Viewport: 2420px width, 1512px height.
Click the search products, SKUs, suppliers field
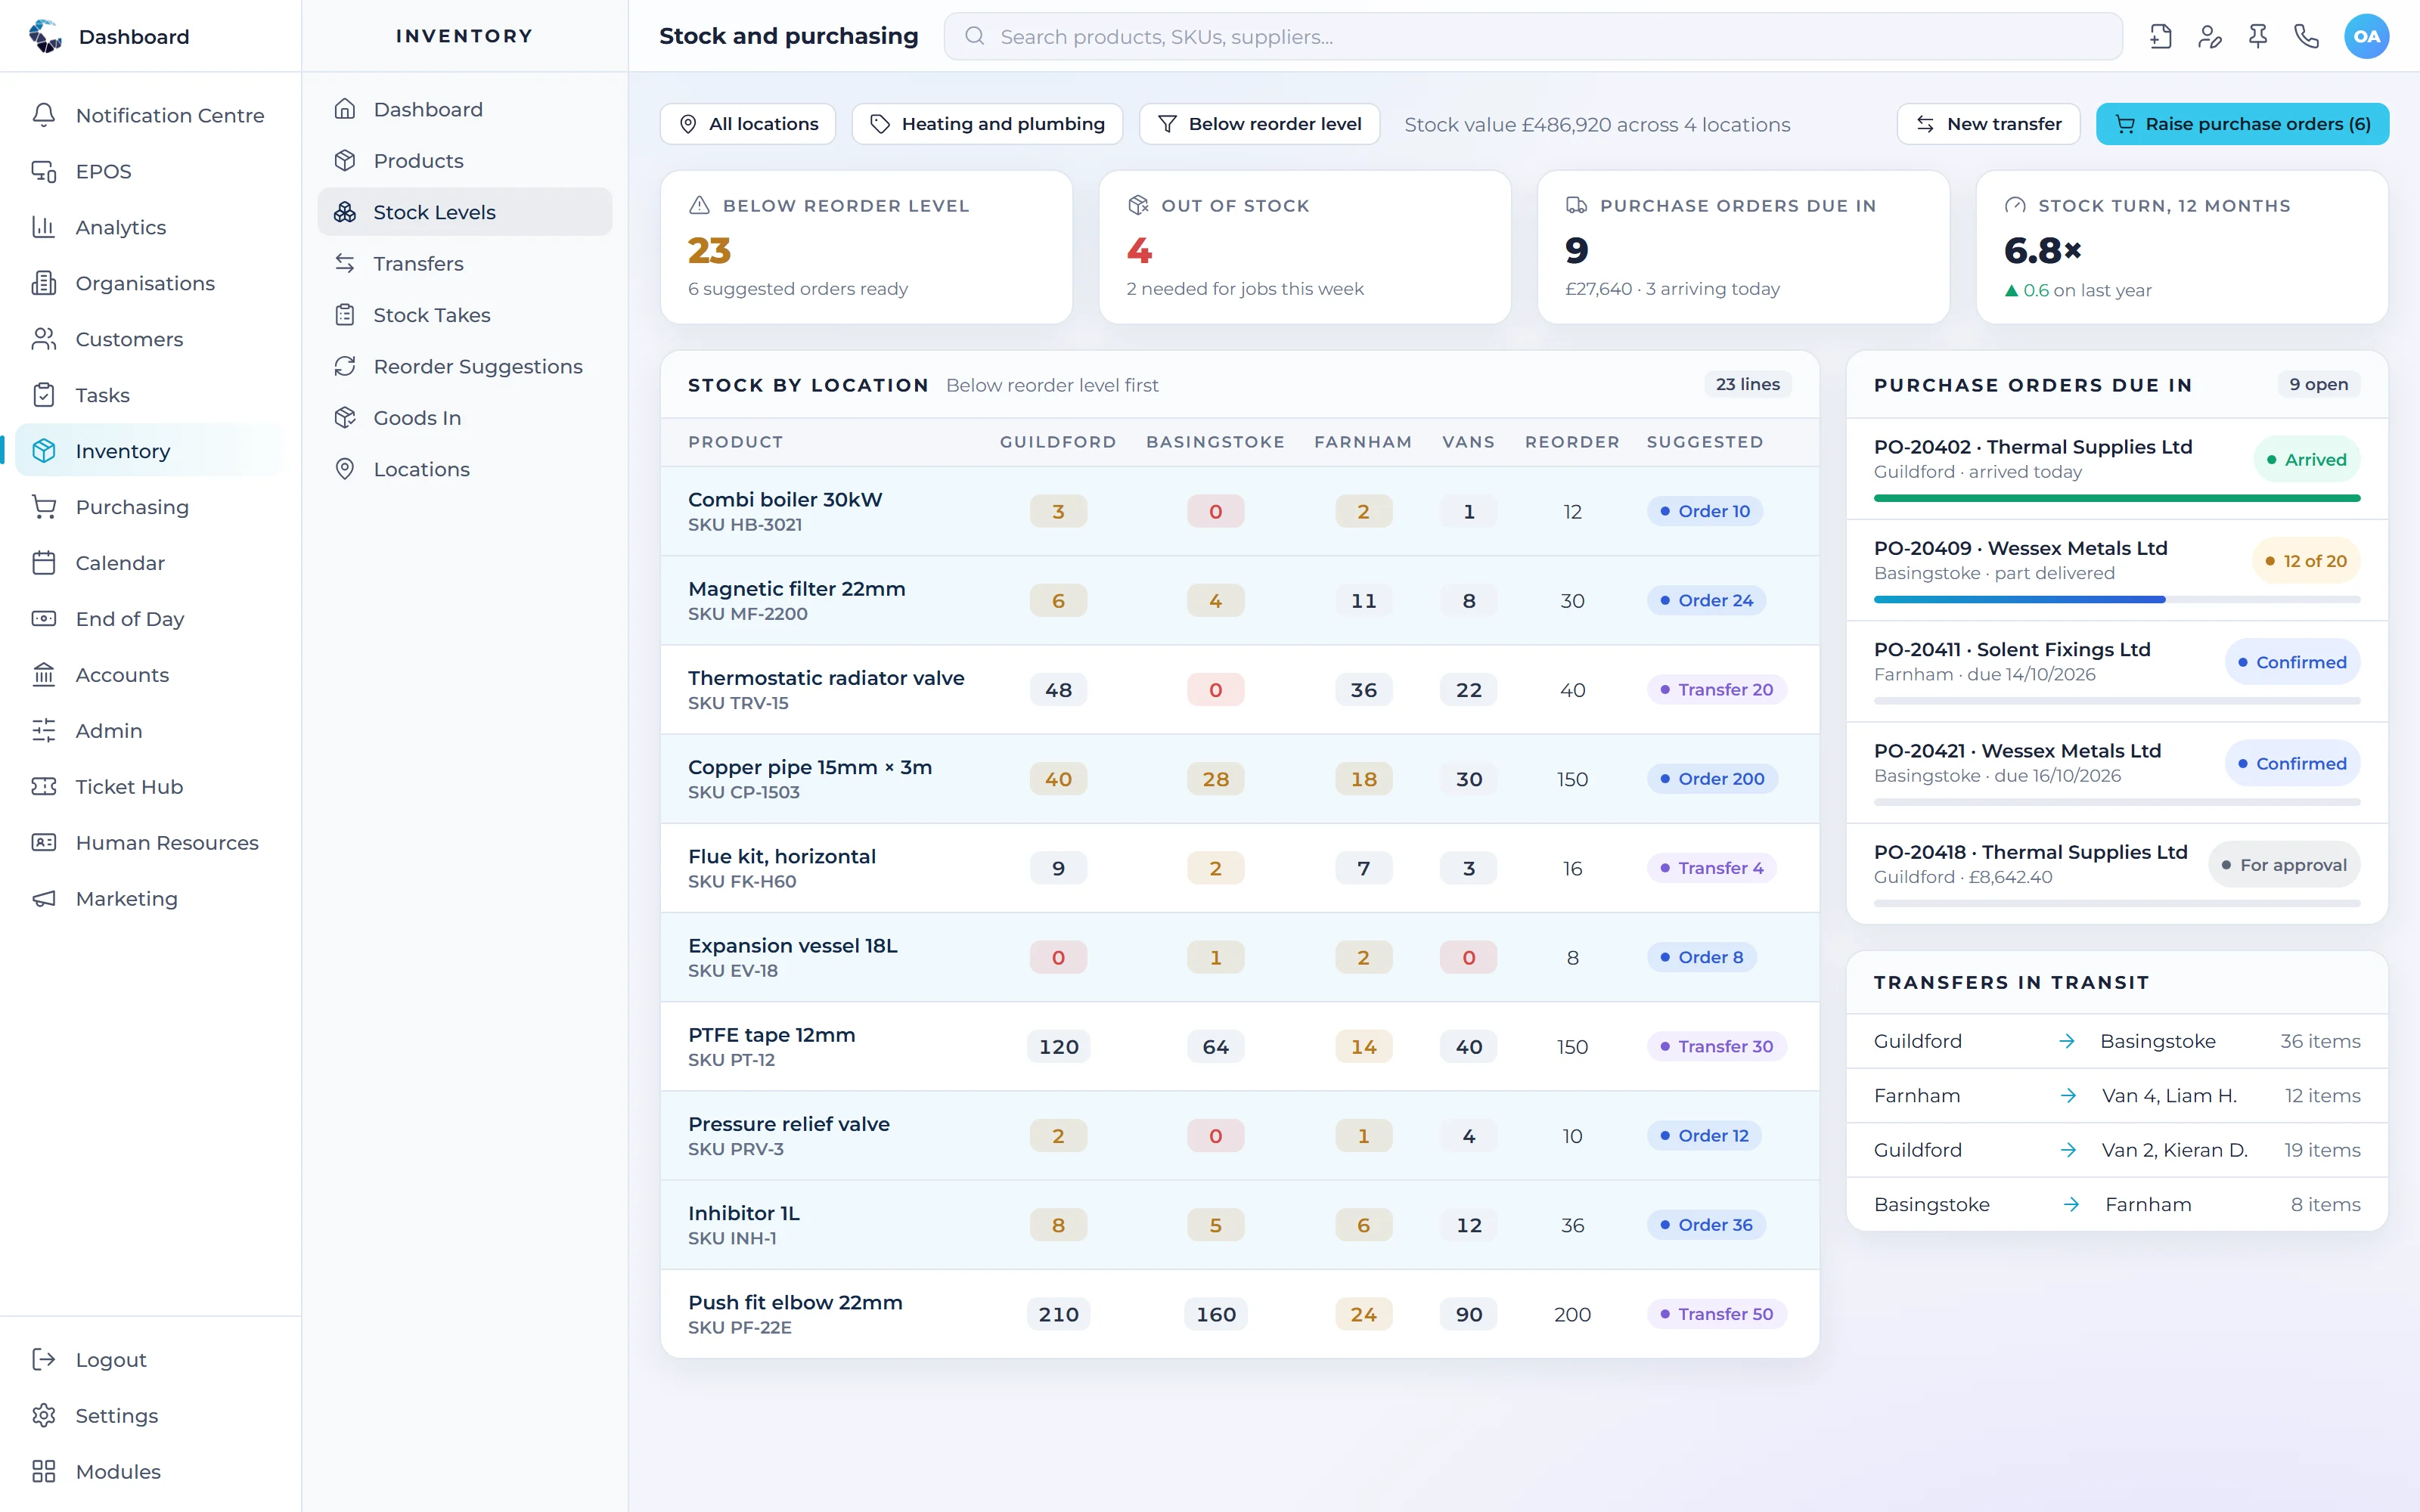click(x=1533, y=37)
